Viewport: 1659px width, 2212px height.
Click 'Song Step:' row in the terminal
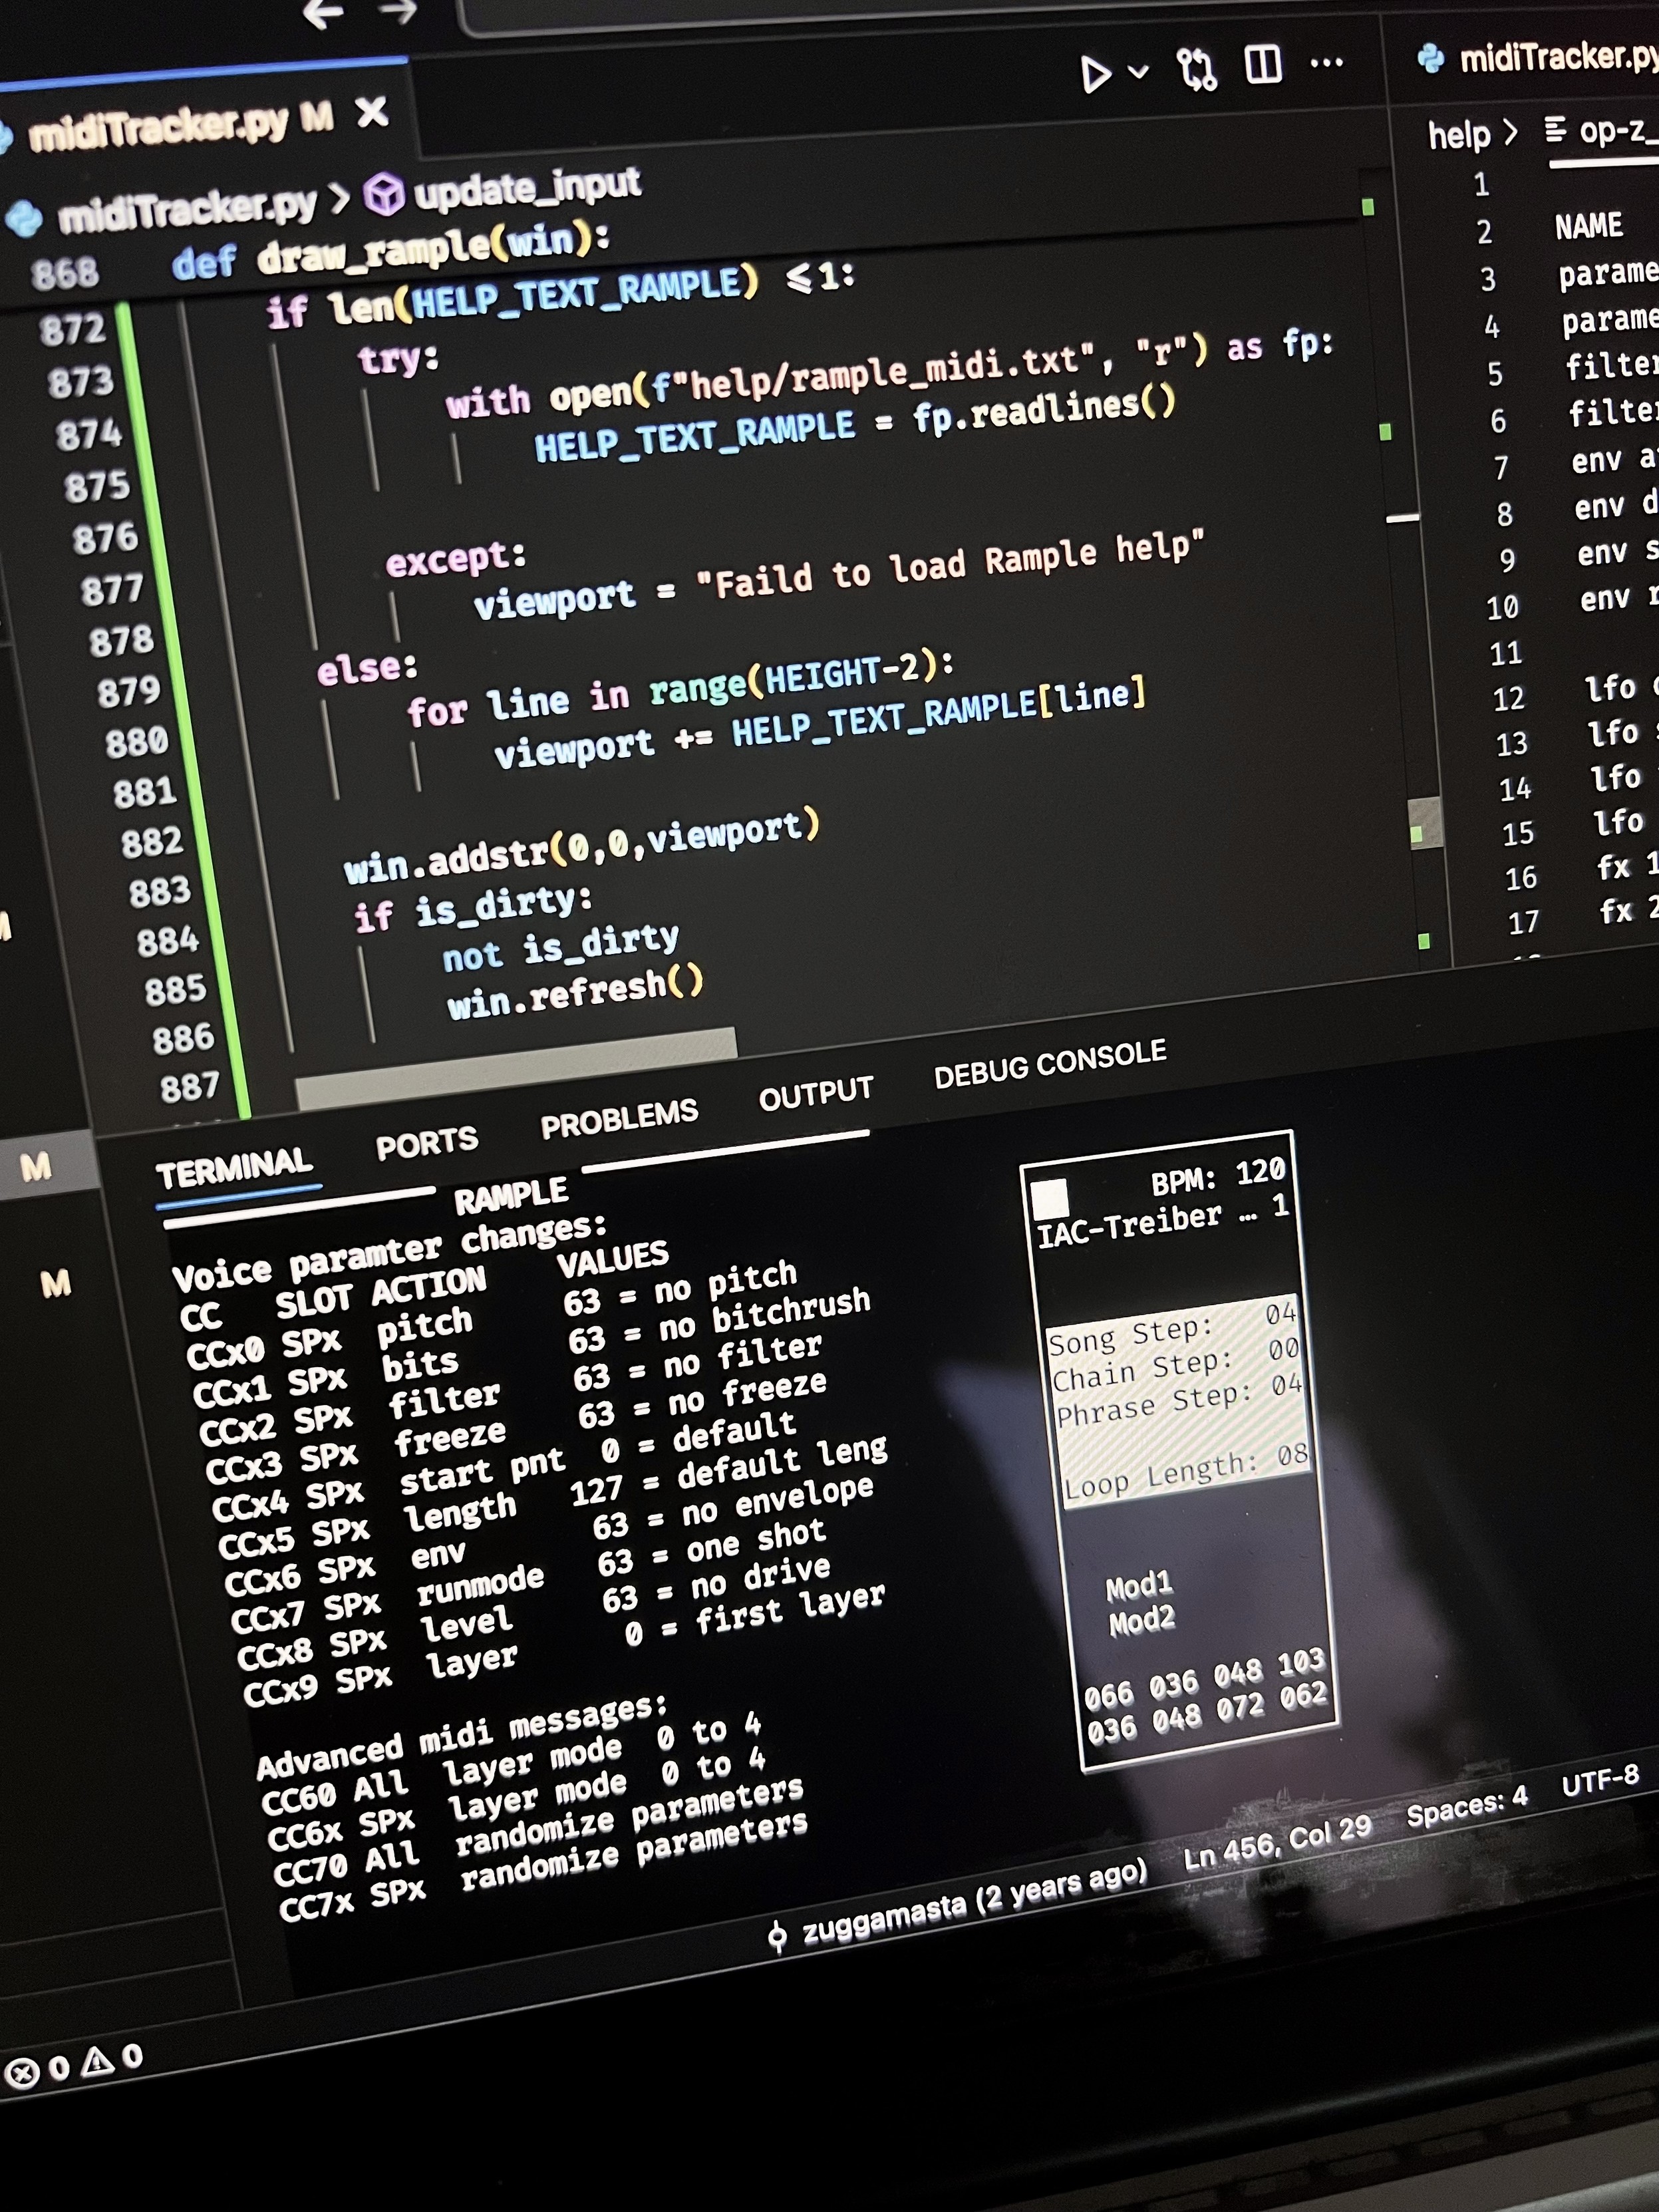click(x=1172, y=1328)
